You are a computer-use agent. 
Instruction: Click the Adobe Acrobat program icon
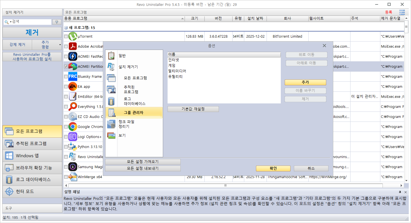[x=73, y=47]
